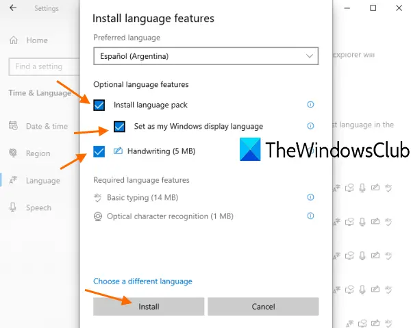Go back with the Settings back arrow
This screenshot has height=328, width=411.
pyautogui.click(x=13, y=8)
